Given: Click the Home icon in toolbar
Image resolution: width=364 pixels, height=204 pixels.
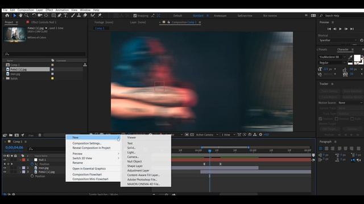Looking at the screenshot, I should coord(7,15).
